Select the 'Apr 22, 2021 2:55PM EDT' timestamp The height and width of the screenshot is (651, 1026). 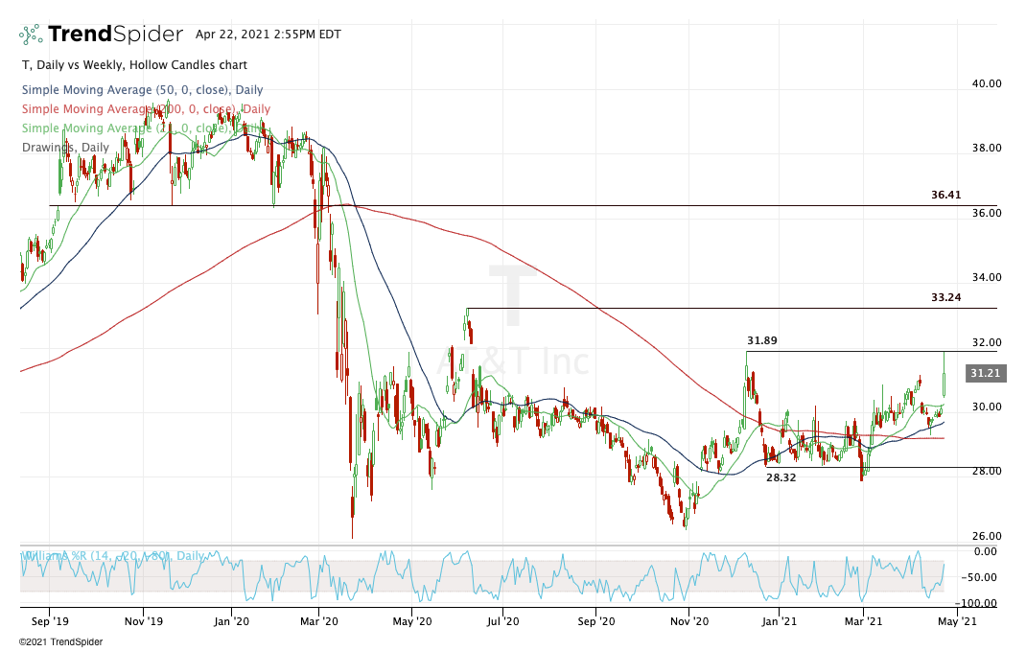coord(268,35)
